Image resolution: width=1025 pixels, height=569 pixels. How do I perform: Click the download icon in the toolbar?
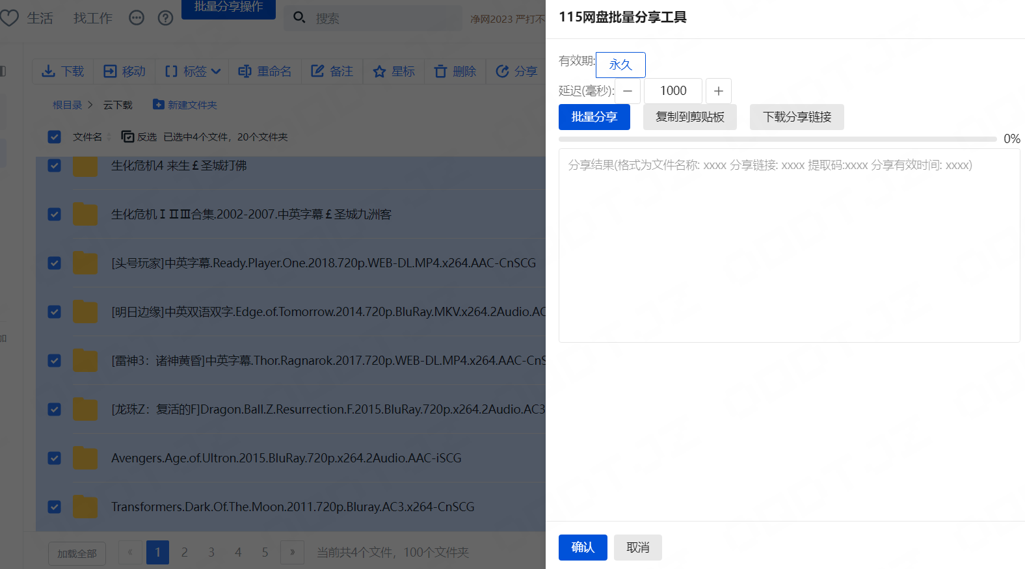[x=49, y=72]
